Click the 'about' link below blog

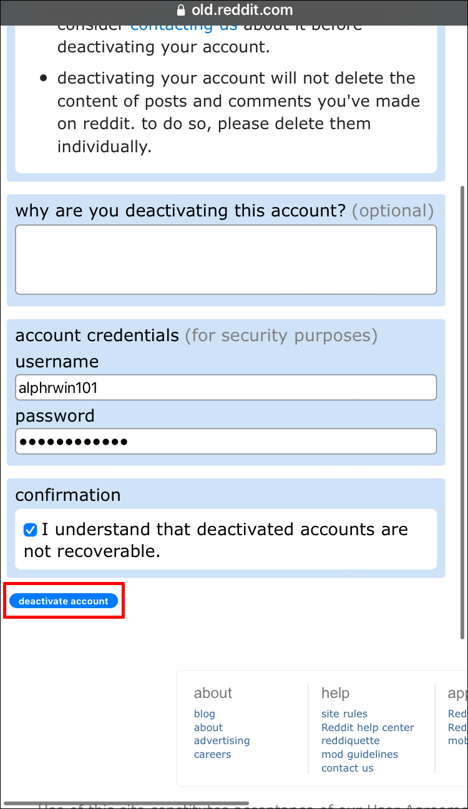coord(208,727)
